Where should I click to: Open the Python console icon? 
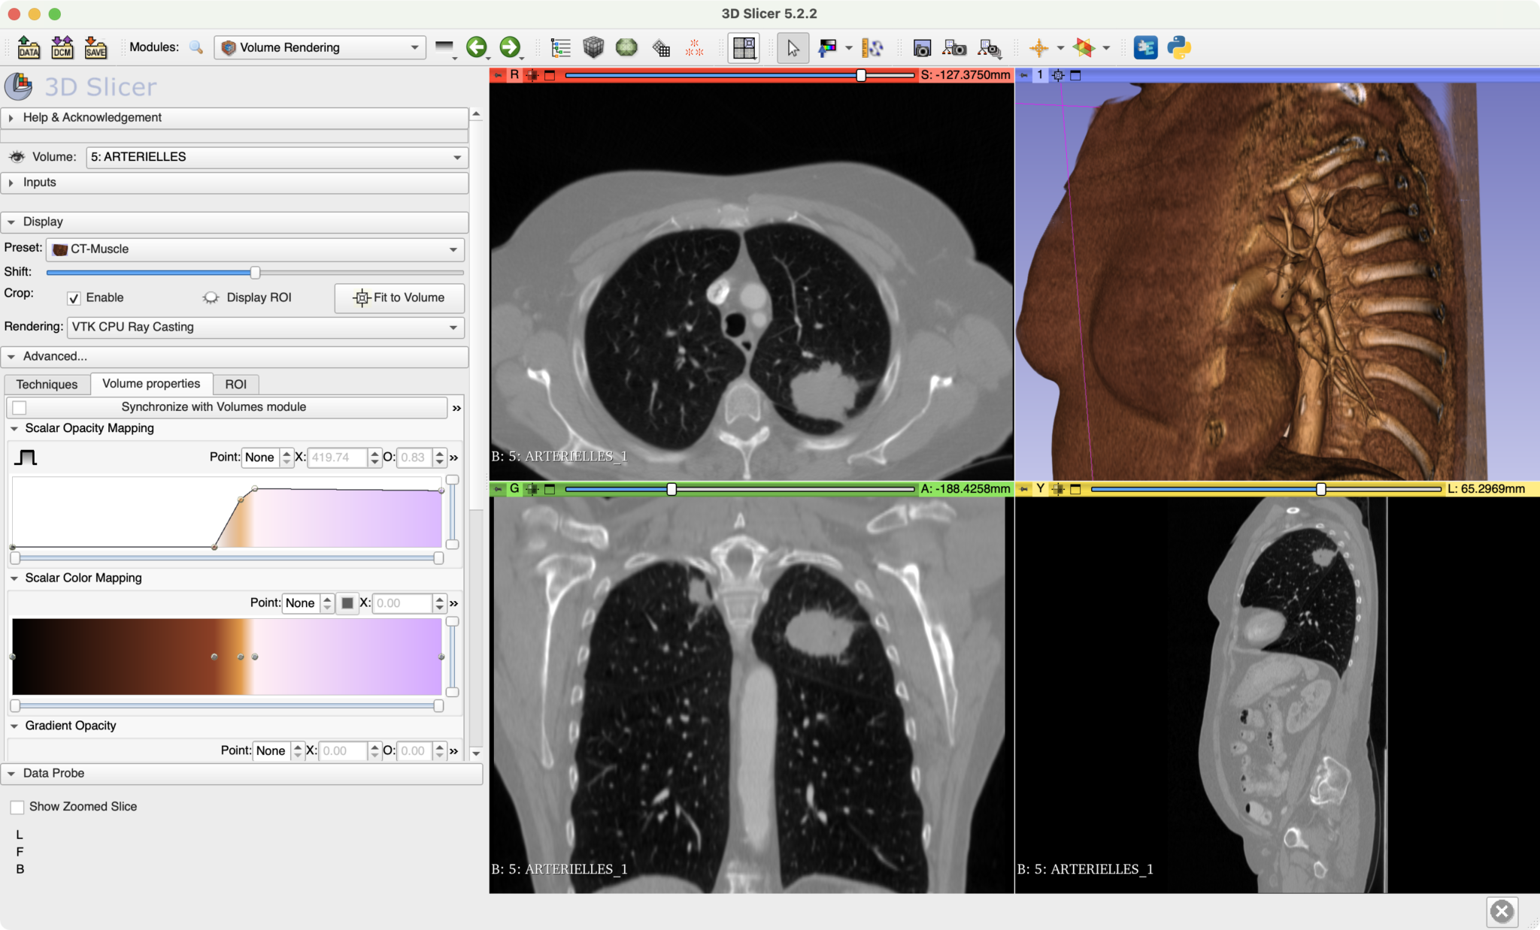coord(1178,47)
